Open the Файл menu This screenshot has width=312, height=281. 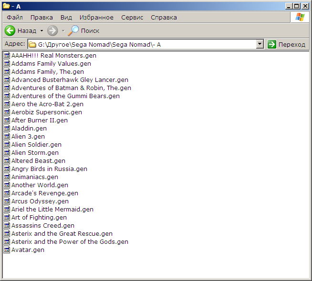point(15,17)
